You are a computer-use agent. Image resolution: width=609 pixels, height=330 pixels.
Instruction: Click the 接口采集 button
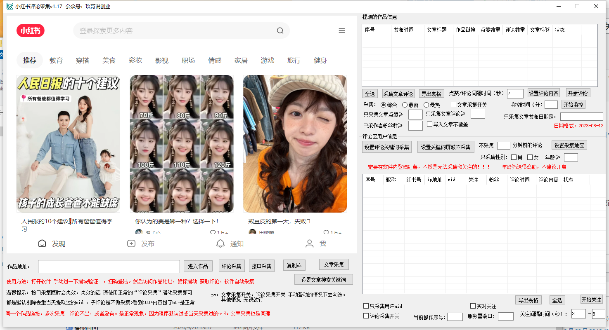click(x=262, y=266)
